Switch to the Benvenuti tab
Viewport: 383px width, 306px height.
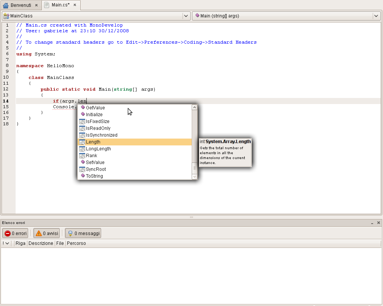(x=21, y=5)
